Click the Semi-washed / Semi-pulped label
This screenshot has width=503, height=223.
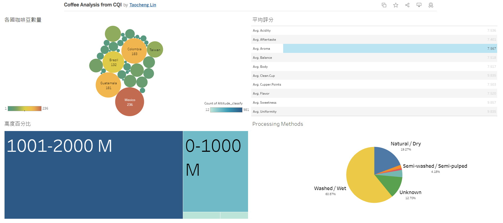click(x=435, y=166)
